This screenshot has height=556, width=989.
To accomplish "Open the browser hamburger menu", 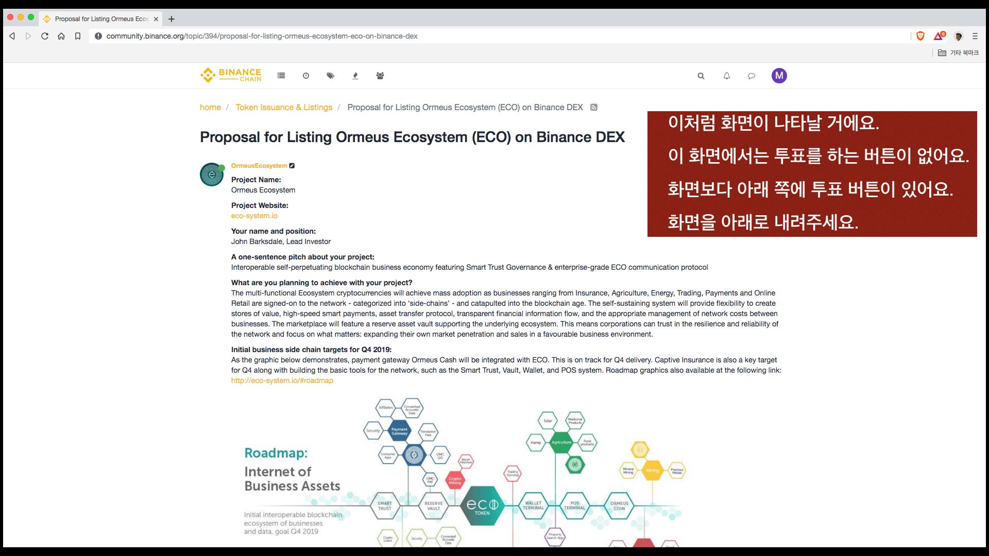I will coord(975,36).
